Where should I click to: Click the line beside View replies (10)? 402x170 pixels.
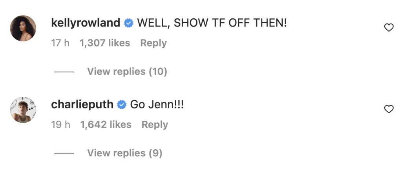point(64,72)
